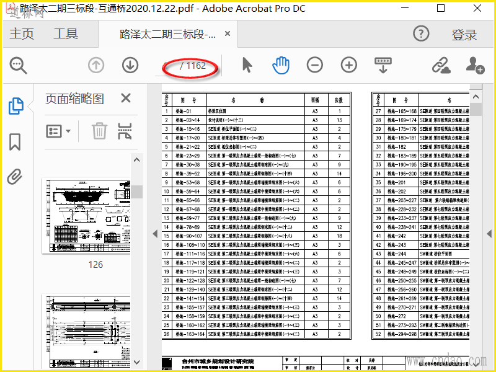496x372 pixels.
Task: Click the 图号 column header in left table
Action: (189, 100)
